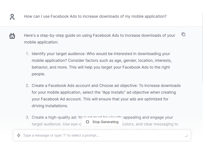Click the 'Identify your target audience' list item
Image resolution: width=203 pixels, height=152 pixels.
[102, 64]
